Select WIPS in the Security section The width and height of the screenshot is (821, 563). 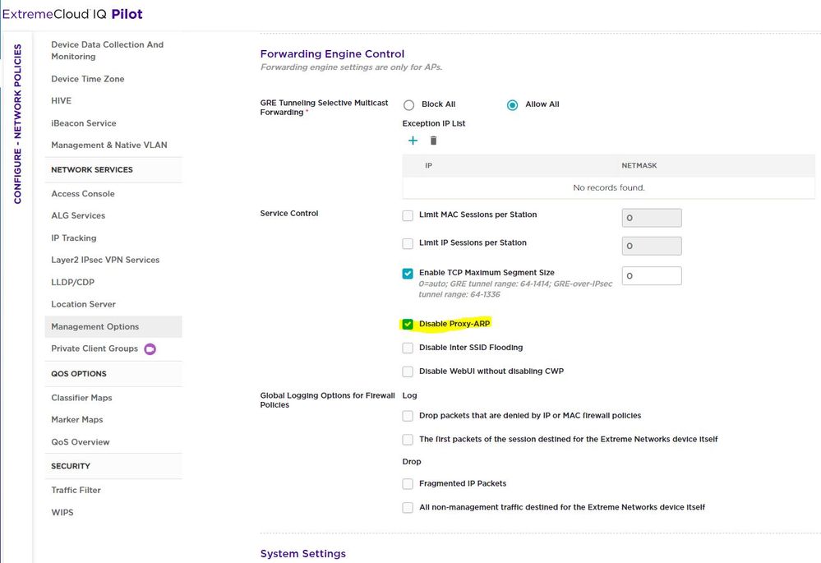pos(62,512)
